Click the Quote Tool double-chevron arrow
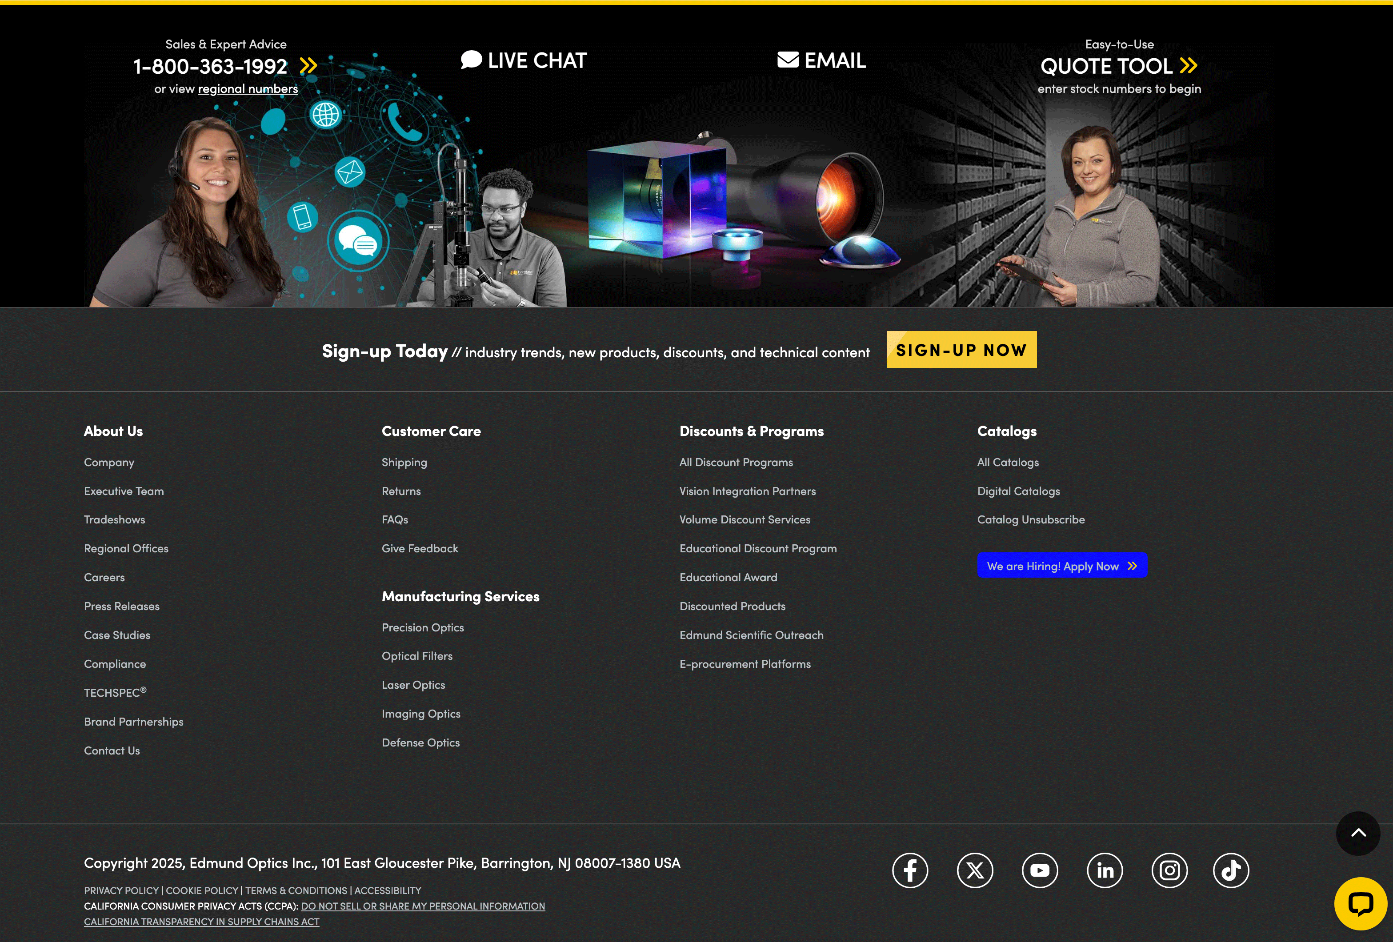1393x942 pixels. pos(1188,65)
